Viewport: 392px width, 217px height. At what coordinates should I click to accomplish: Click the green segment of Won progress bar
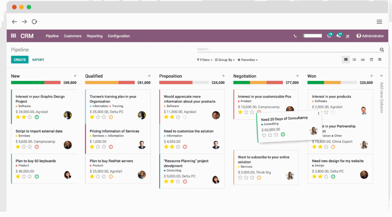click(x=316, y=82)
